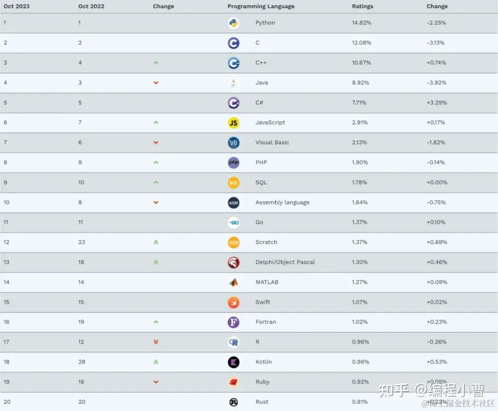
Task: Click the Programming Language column header
Action: pyautogui.click(x=261, y=6)
